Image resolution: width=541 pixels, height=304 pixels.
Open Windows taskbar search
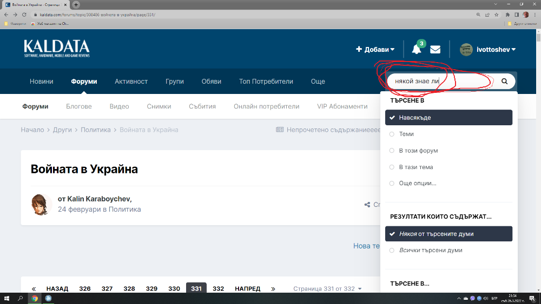pyautogui.click(x=20, y=299)
